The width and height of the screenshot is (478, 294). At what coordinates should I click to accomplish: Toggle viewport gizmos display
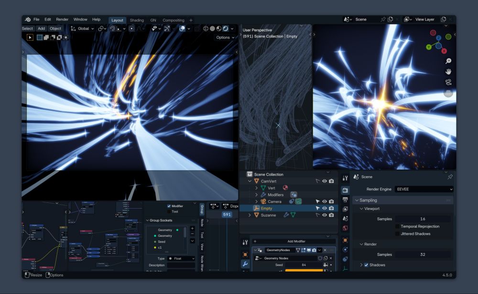(x=167, y=29)
